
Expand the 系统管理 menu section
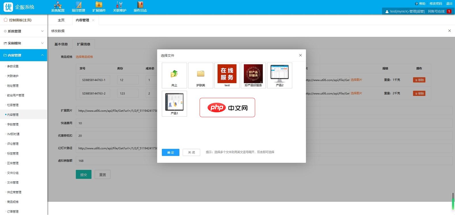[24, 31]
